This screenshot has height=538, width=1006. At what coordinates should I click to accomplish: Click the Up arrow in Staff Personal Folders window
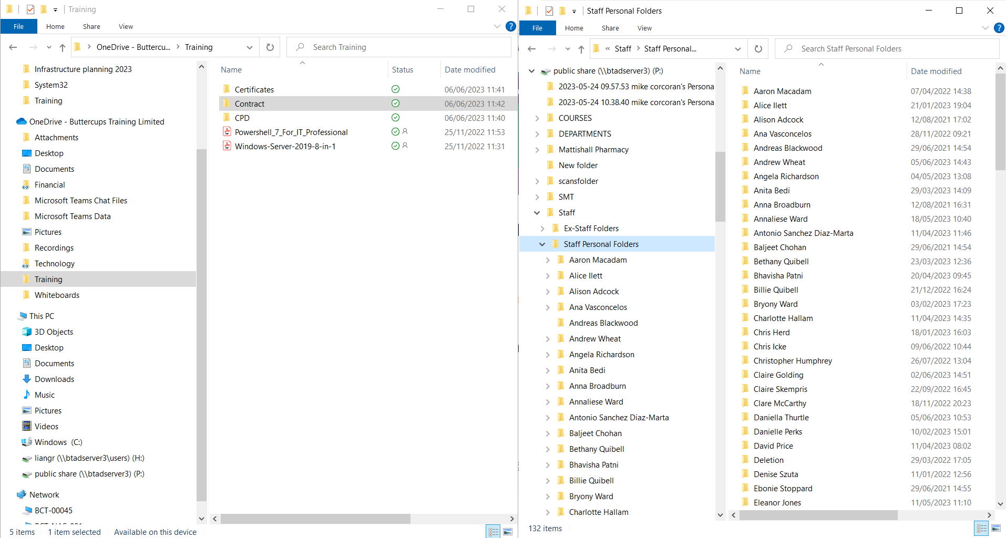(x=581, y=49)
